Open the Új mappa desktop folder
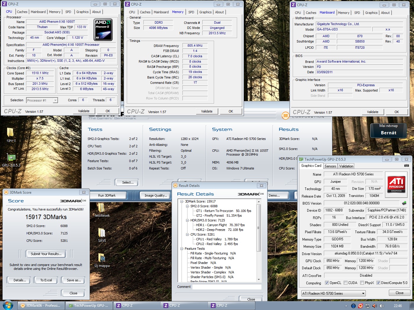 pos(102,260)
